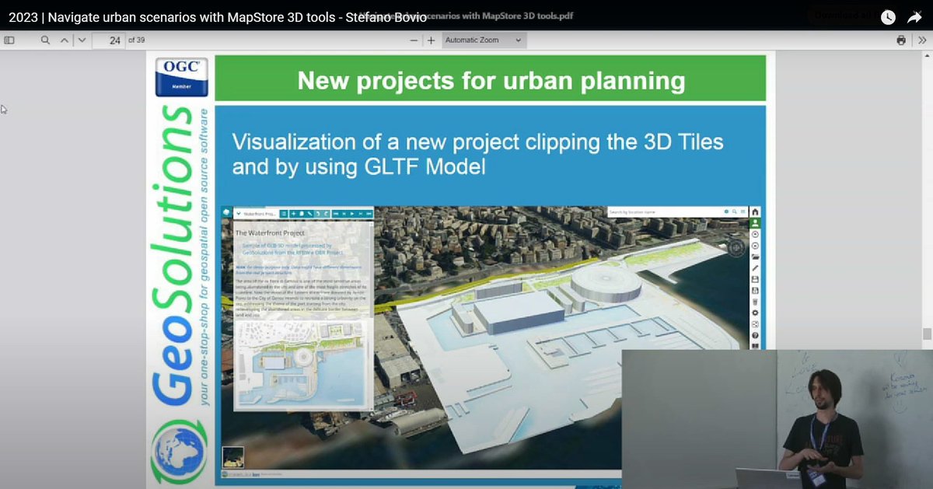Click the play button in story toolbar
This screenshot has height=489, width=933.
click(x=352, y=213)
